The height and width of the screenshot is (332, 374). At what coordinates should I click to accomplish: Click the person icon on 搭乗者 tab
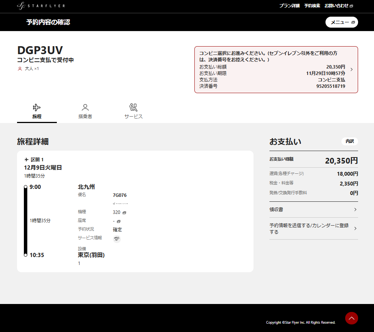click(x=85, y=108)
